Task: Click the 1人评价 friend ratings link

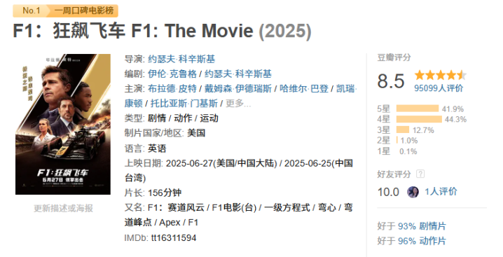Action: pos(441,192)
